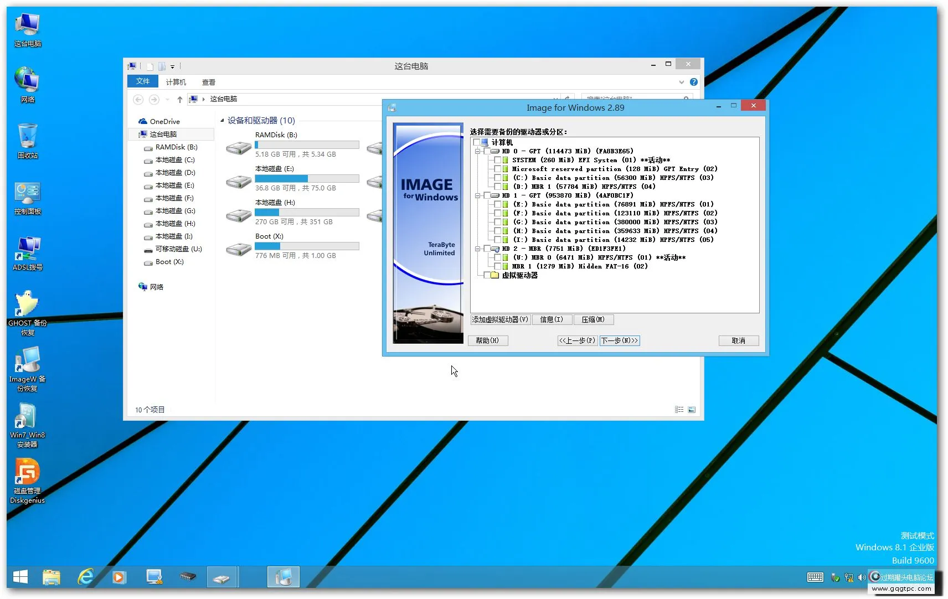Click the E: drive capacity bar
This screenshot has height=599, width=948.
(307, 178)
